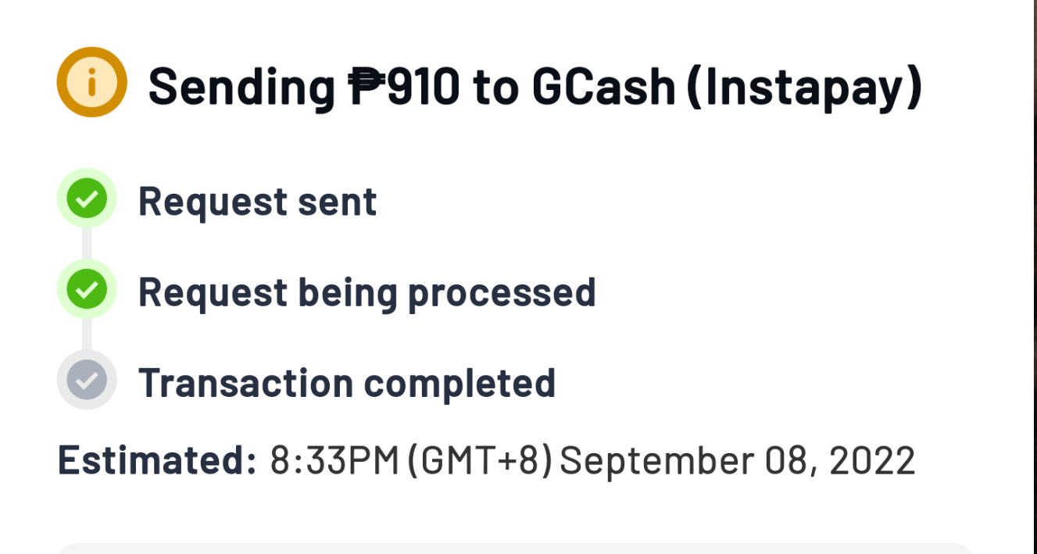Click the orange info icon beside the heading
This screenshot has width=1037, height=554.
(91, 82)
